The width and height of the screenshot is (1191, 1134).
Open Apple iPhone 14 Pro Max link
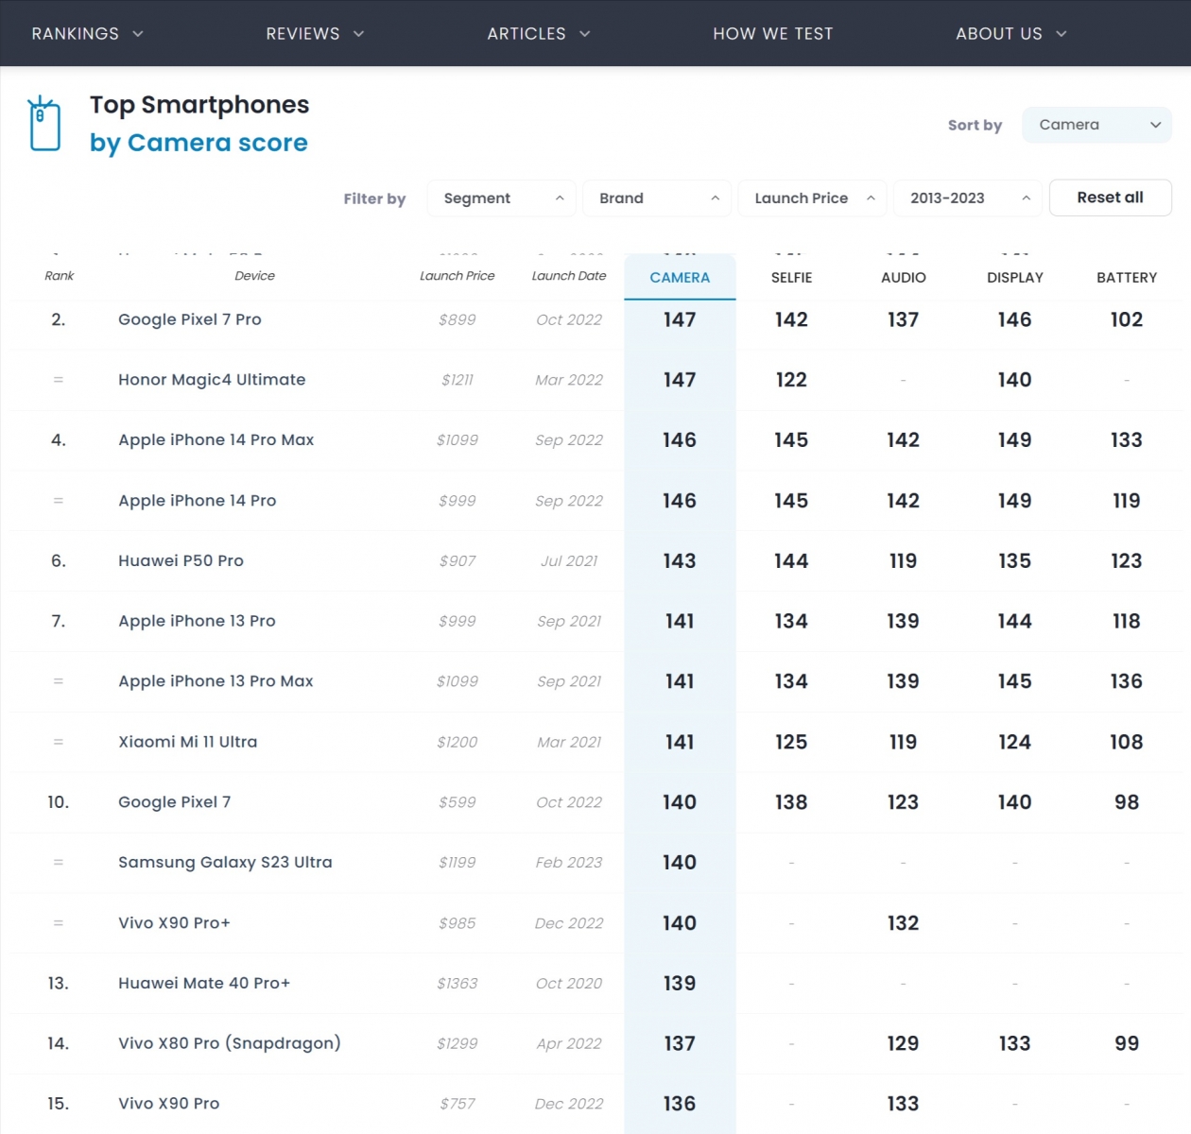tap(216, 440)
